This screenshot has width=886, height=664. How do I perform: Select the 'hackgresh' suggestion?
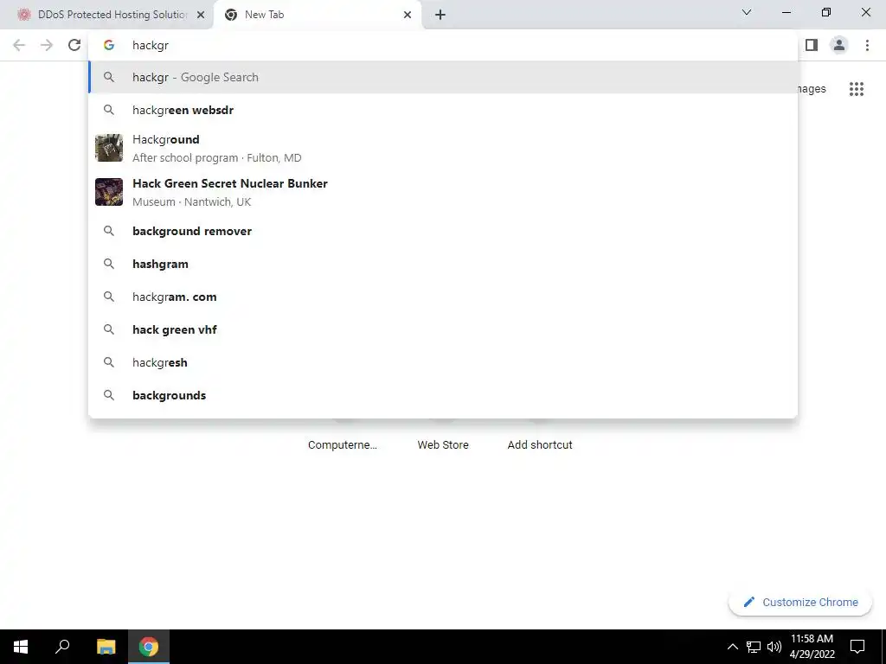(x=443, y=362)
